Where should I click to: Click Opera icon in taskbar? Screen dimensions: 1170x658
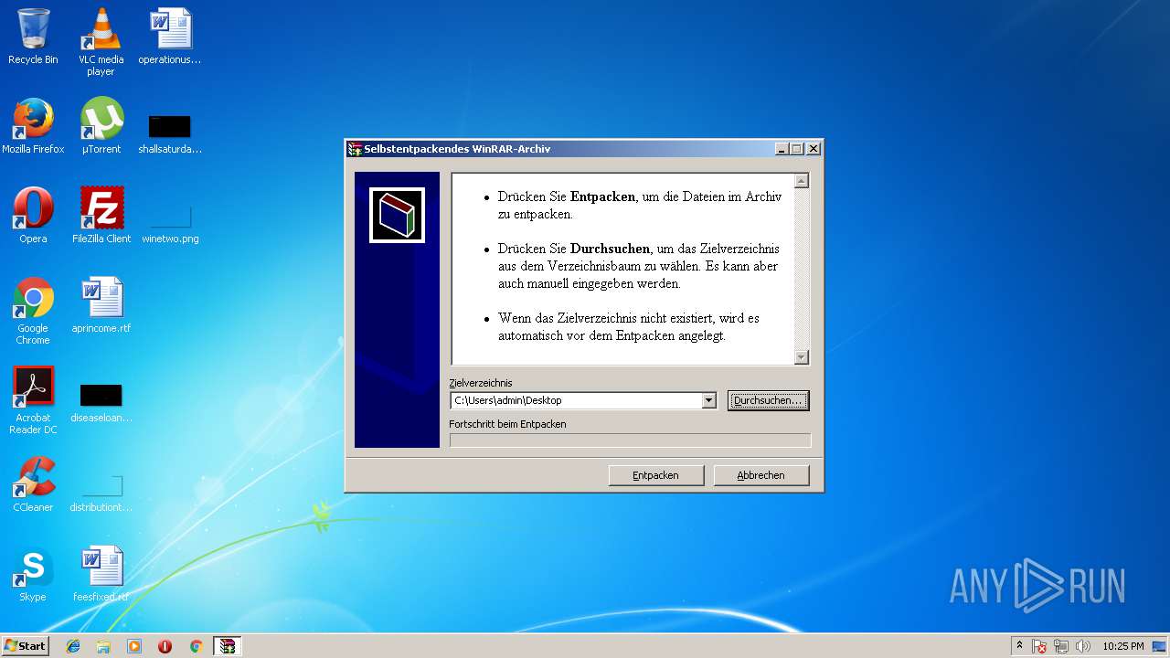(165, 646)
